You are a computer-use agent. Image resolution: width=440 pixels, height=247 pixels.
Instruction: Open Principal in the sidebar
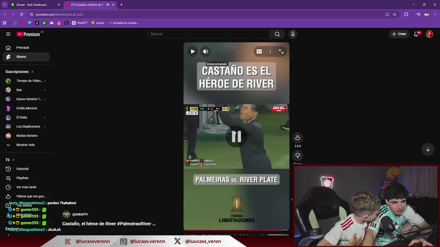point(26,48)
